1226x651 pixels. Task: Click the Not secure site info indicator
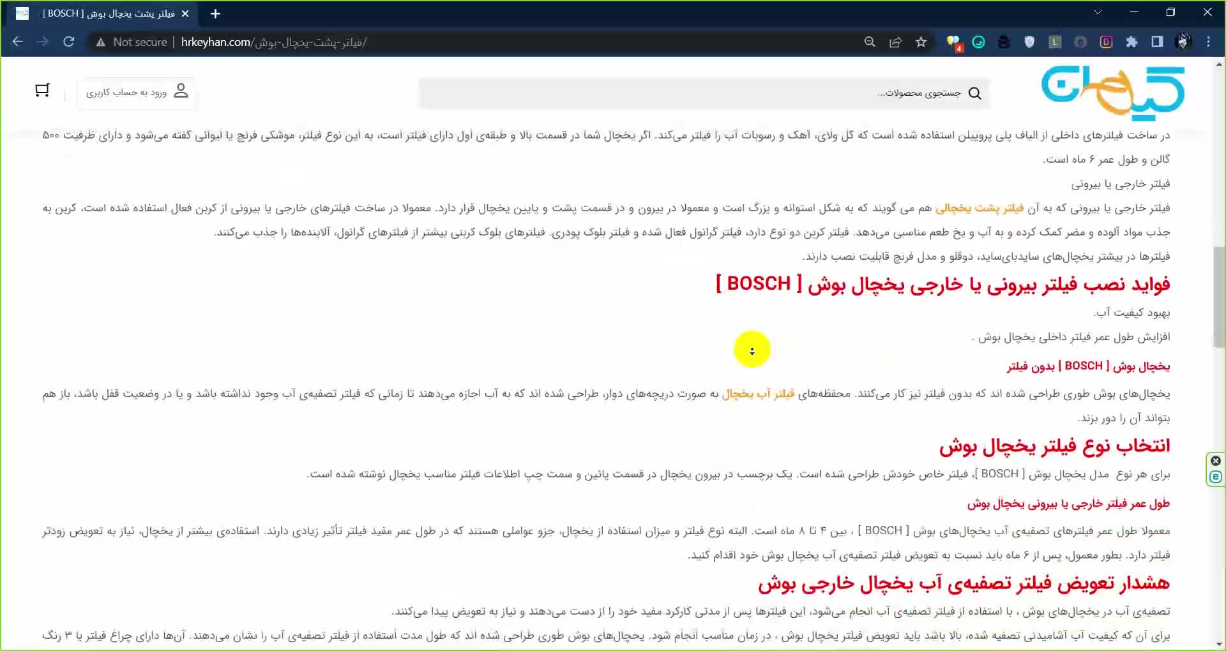pos(132,42)
